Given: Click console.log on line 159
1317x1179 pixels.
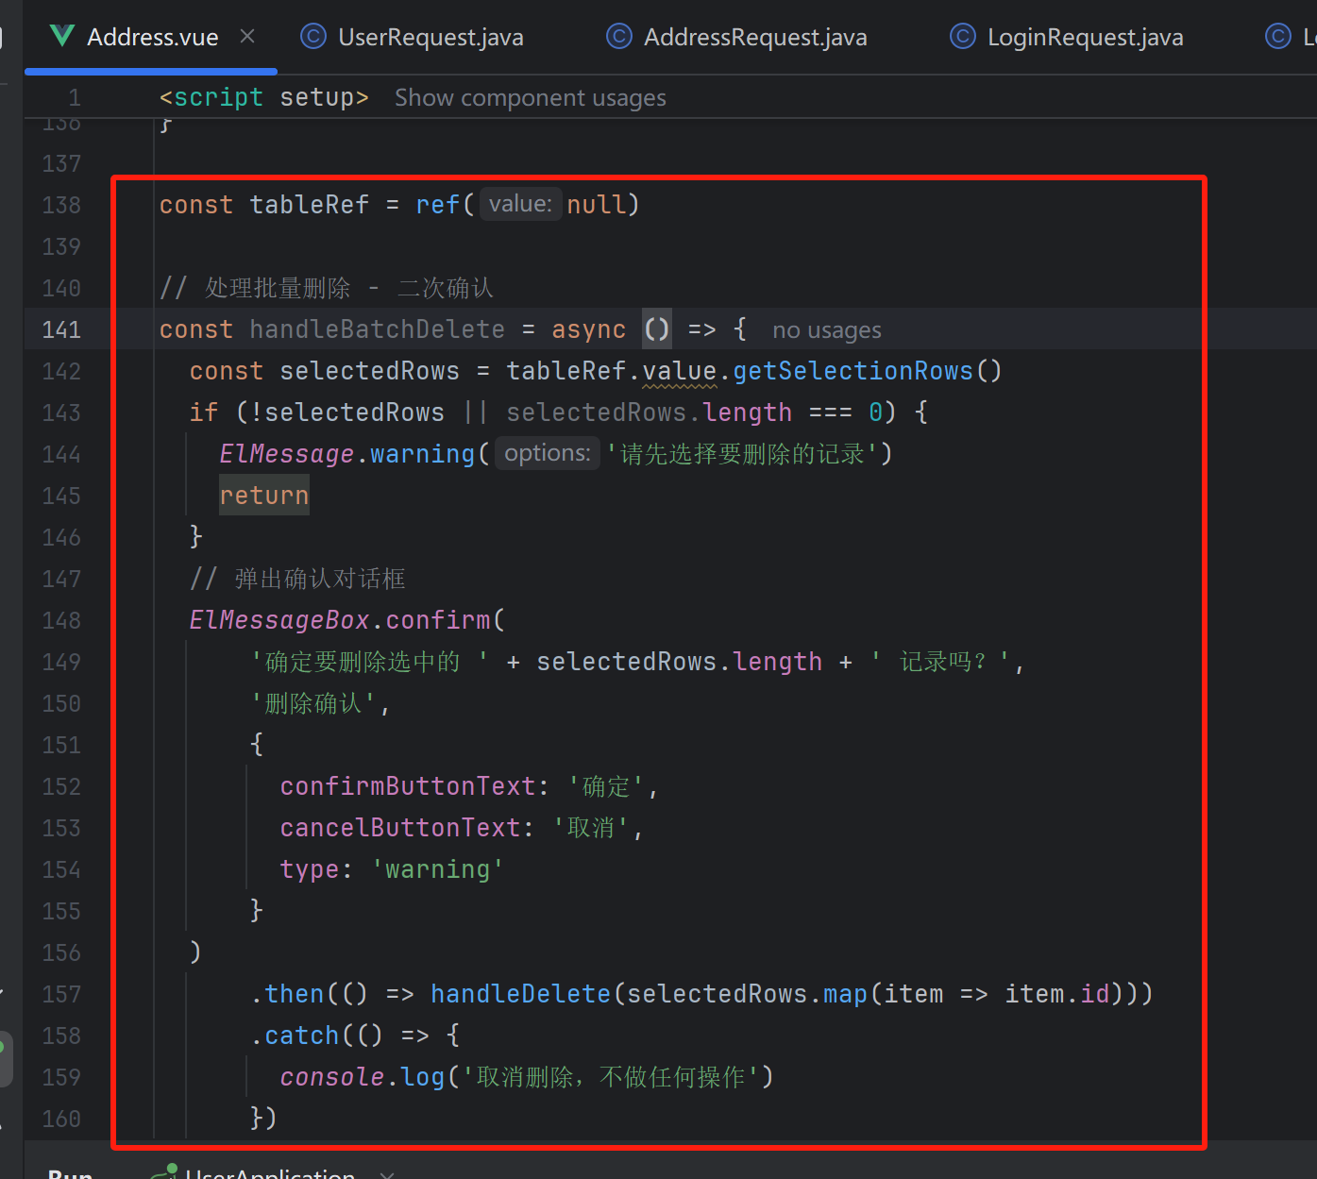Looking at the screenshot, I should [x=362, y=1077].
